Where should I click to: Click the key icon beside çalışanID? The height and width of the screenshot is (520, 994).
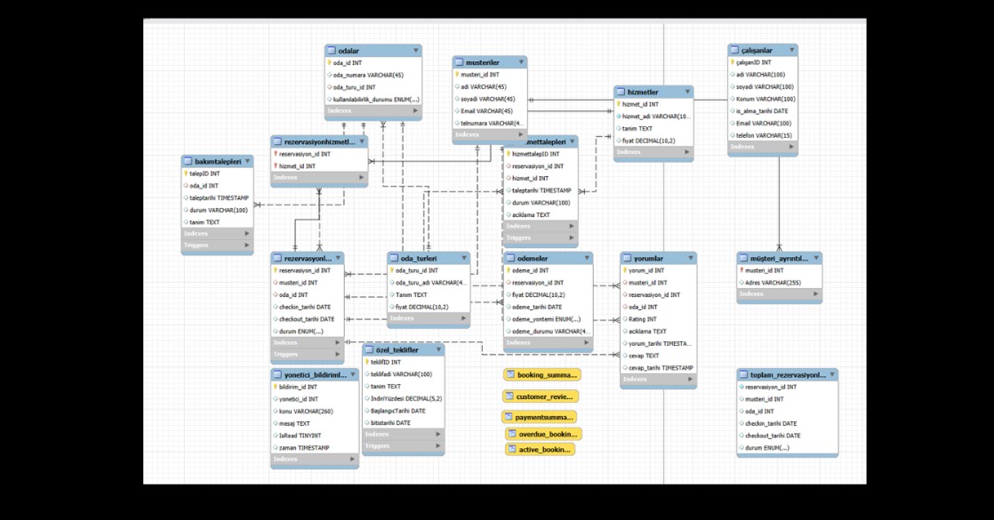(732, 62)
